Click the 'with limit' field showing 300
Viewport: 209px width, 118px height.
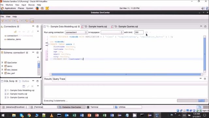click(139, 32)
